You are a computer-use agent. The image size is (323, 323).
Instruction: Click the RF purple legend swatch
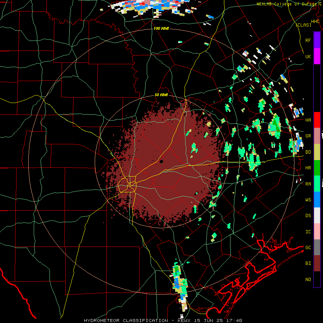(x=317, y=40)
